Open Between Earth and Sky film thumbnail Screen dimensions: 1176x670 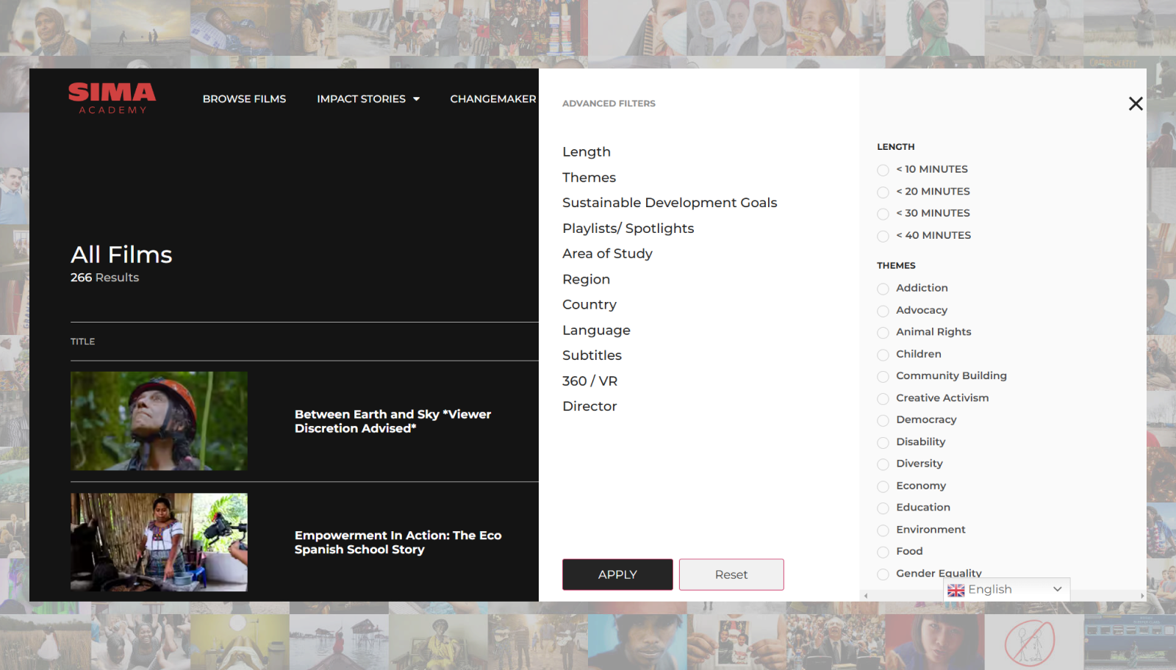click(159, 421)
